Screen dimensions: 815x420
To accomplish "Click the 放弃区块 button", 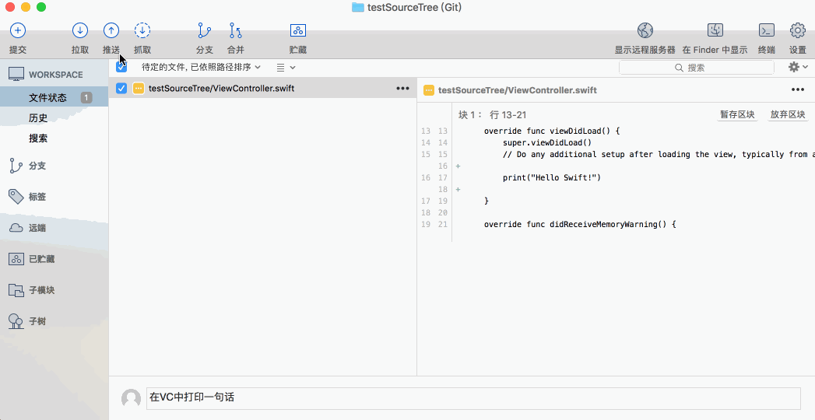I will tap(788, 115).
